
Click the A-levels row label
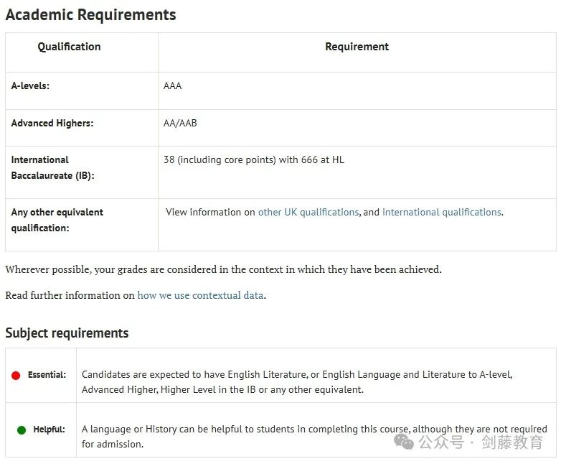[30, 85]
